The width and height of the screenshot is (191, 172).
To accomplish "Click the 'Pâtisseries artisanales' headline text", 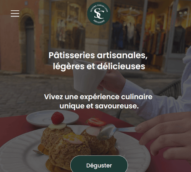I will pos(98,55).
